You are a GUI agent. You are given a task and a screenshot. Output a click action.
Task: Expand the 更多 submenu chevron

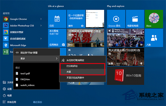(56, 58)
